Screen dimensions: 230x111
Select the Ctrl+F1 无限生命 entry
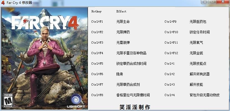pos(110,22)
